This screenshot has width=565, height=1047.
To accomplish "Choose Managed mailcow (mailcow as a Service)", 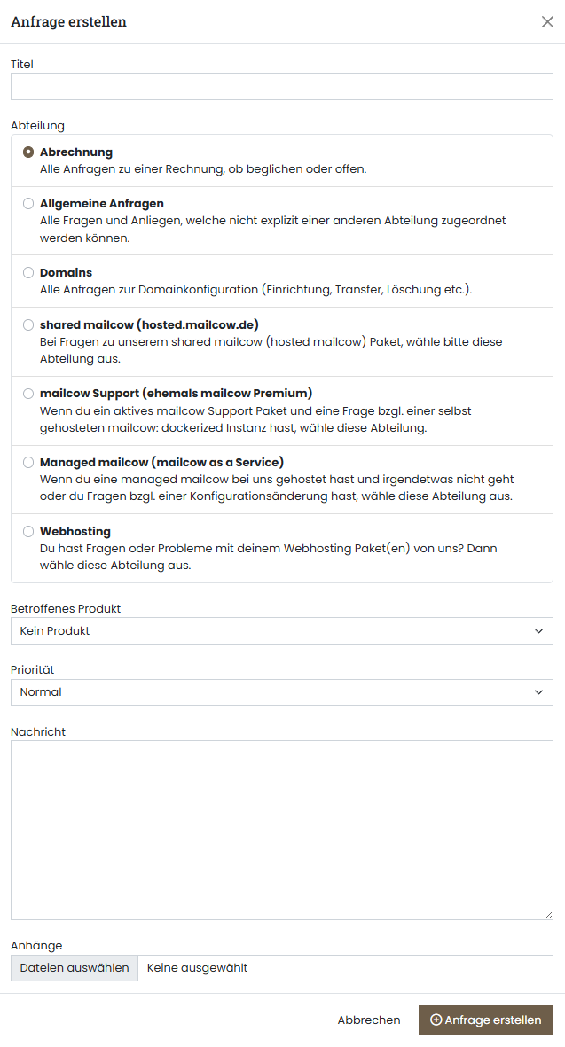I will 27,462.
